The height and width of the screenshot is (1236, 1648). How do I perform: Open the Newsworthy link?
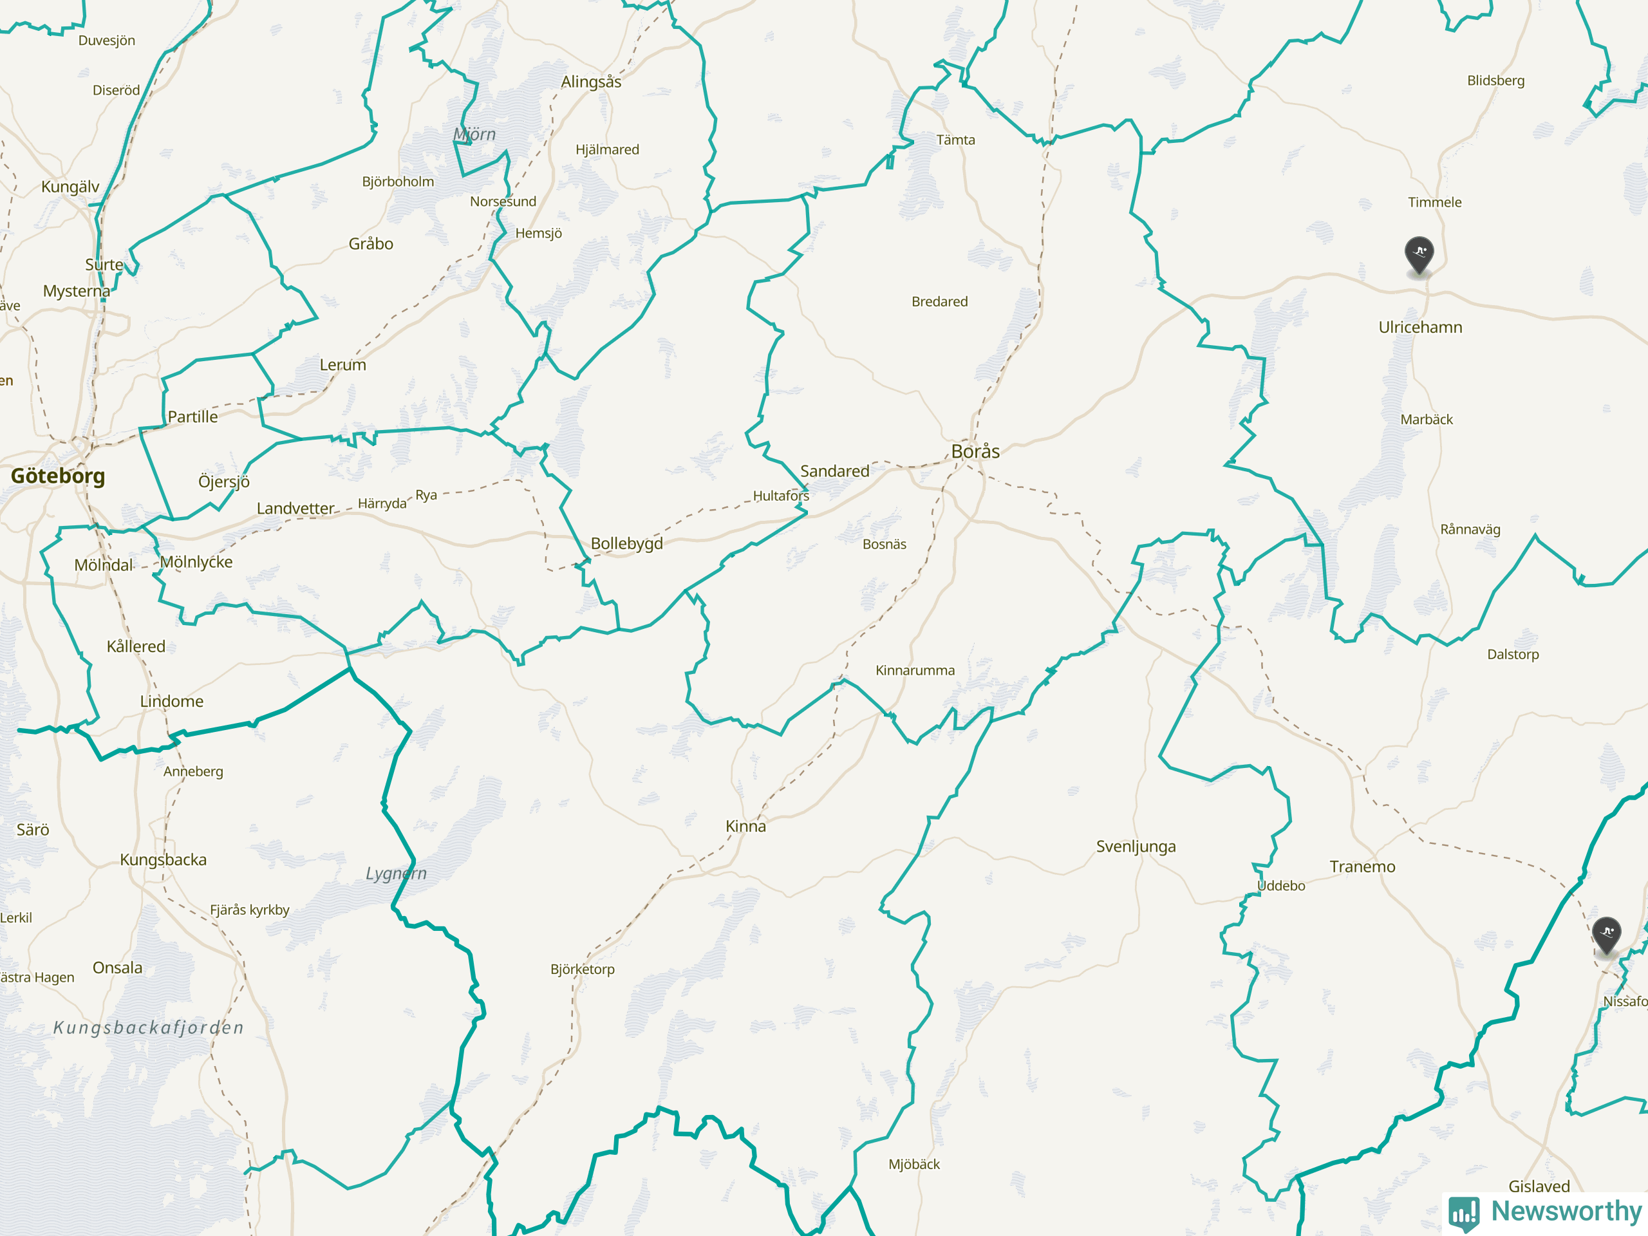1545,1213
